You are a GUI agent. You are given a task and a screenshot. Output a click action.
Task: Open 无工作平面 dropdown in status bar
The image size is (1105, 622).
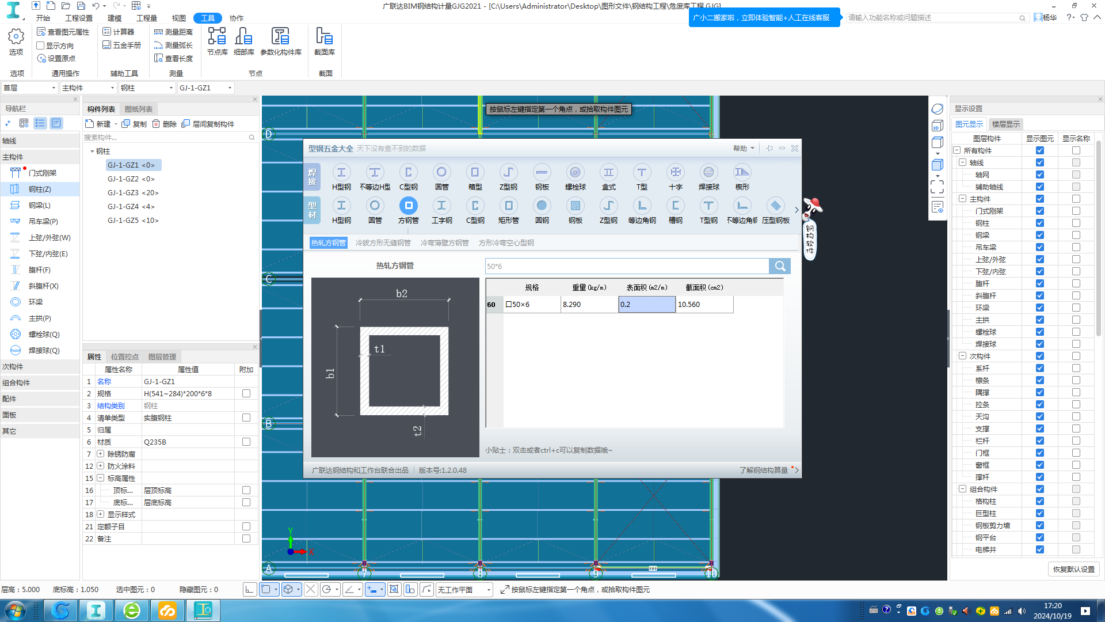464,590
